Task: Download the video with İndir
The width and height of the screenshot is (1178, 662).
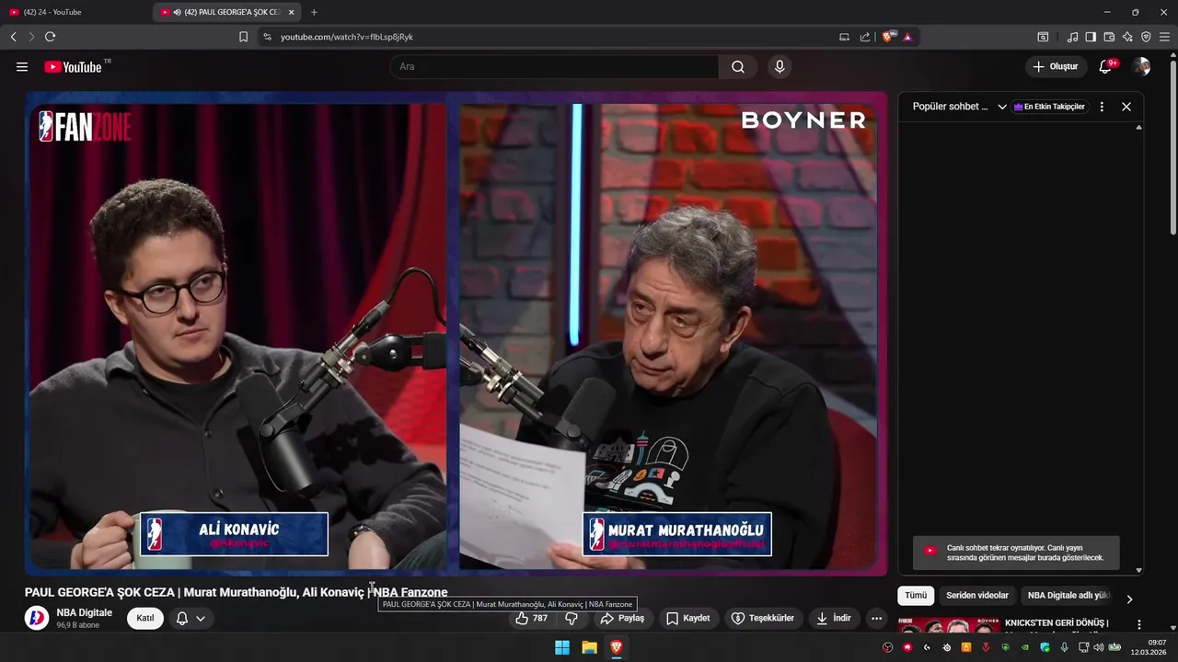Action: 833,618
